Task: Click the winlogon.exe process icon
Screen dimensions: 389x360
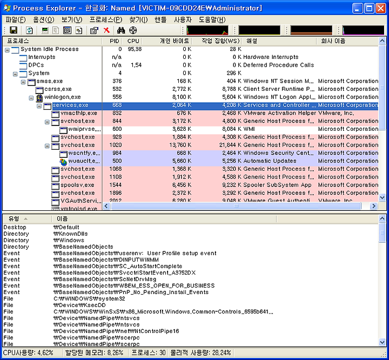Action: [39, 98]
